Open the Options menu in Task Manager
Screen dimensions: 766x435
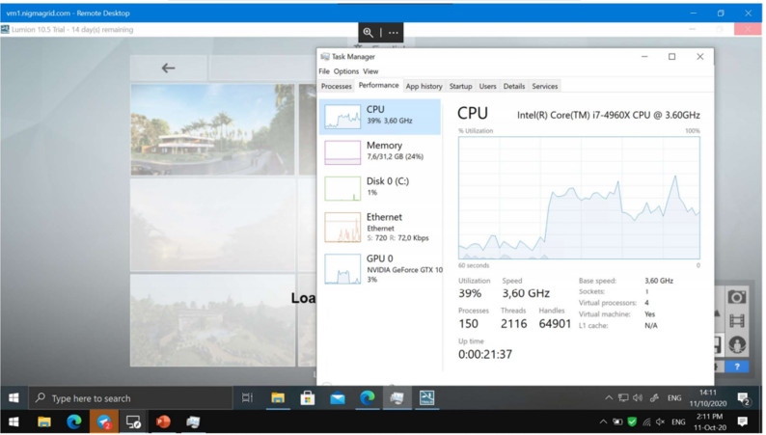347,71
